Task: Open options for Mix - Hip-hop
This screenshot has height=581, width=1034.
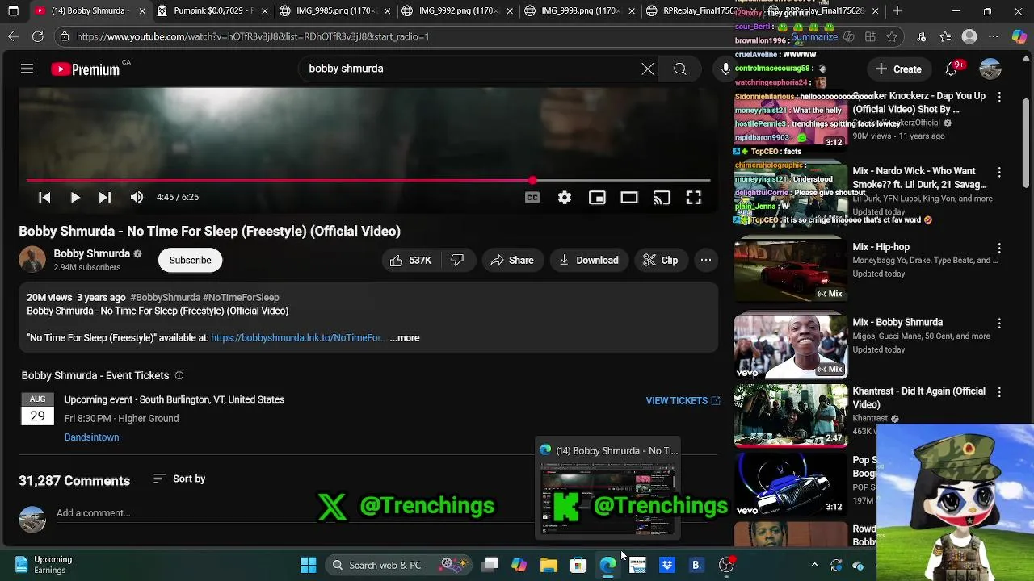Action: 999,248
